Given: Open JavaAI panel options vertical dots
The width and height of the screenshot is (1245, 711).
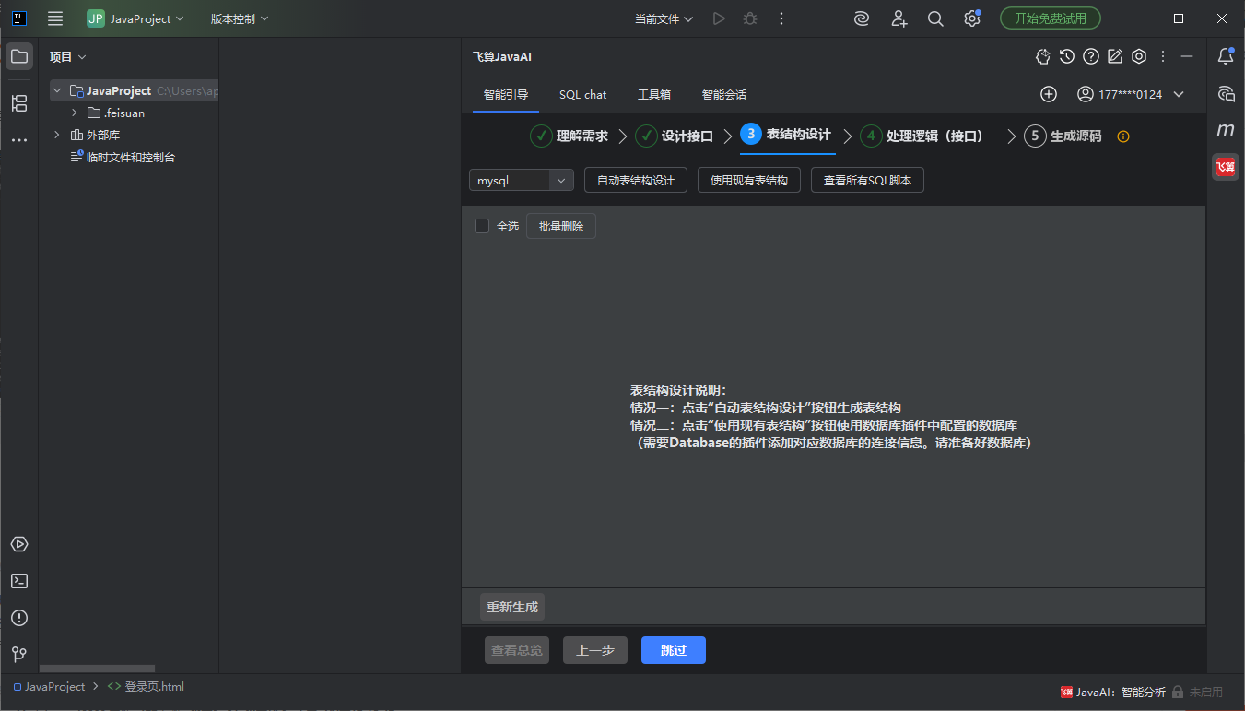Looking at the screenshot, I should tap(1163, 56).
